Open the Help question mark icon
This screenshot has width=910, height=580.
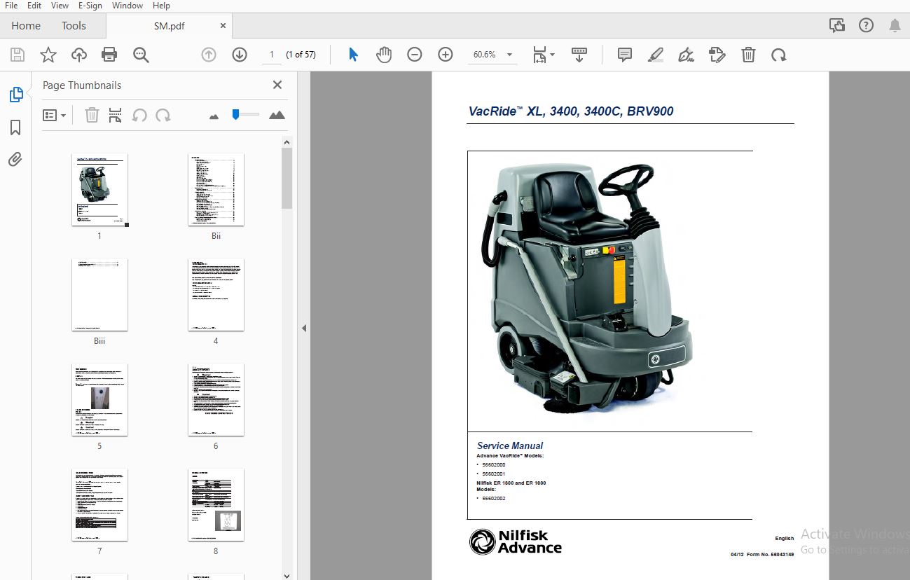click(866, 25)
